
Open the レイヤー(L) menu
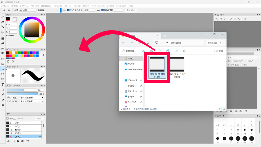click(x=24, y=6)
